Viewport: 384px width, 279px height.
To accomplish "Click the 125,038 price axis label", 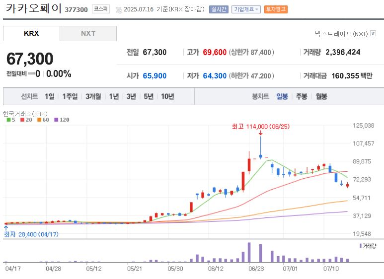I will click(364, 126).
